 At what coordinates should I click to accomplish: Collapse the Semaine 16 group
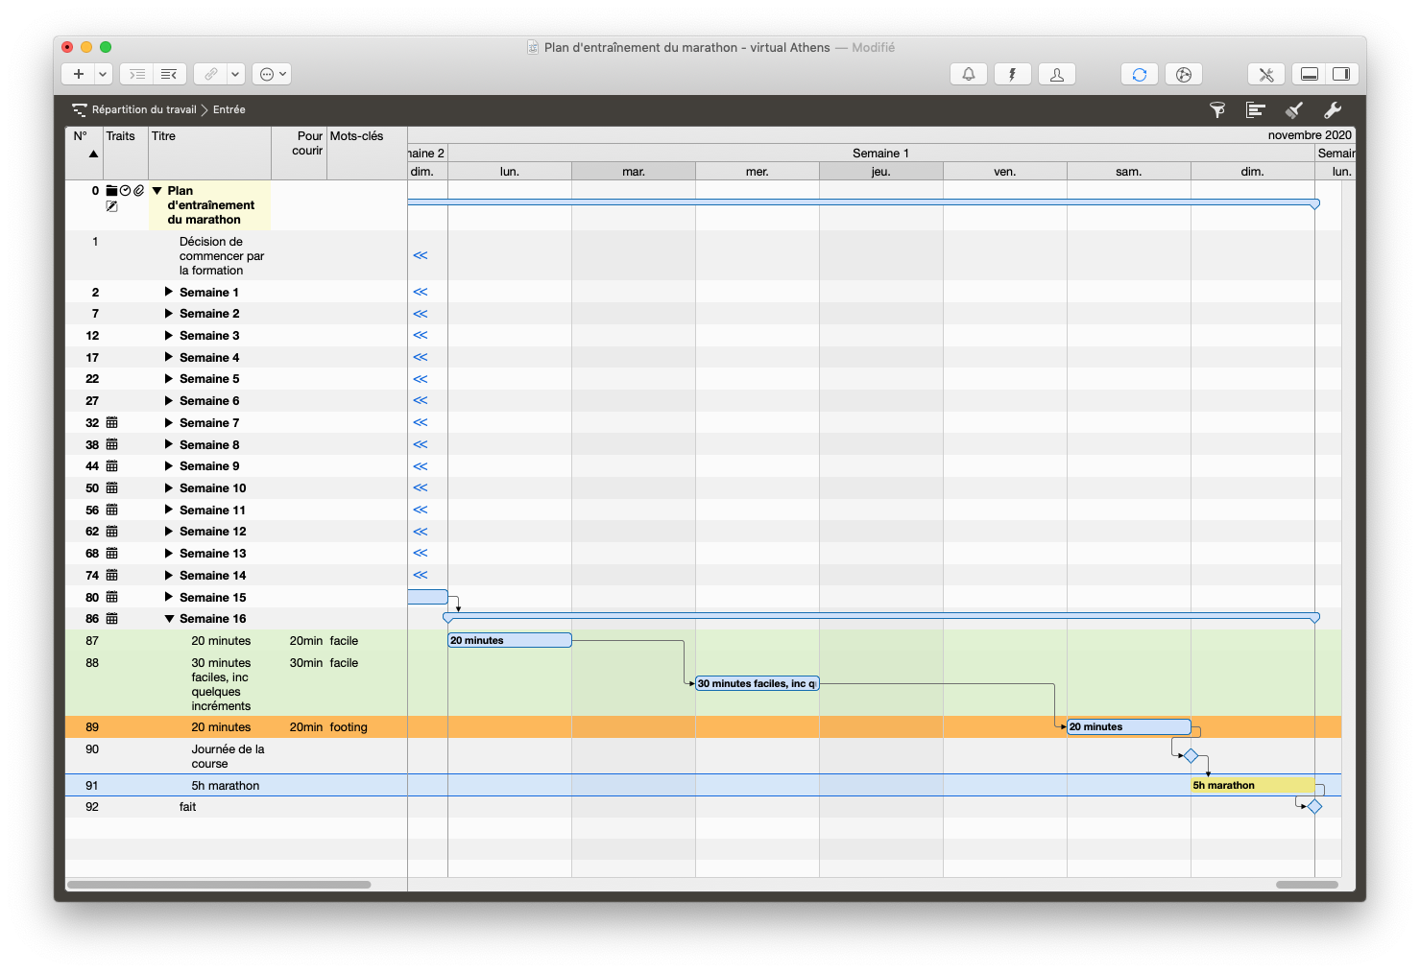[169, 618]
